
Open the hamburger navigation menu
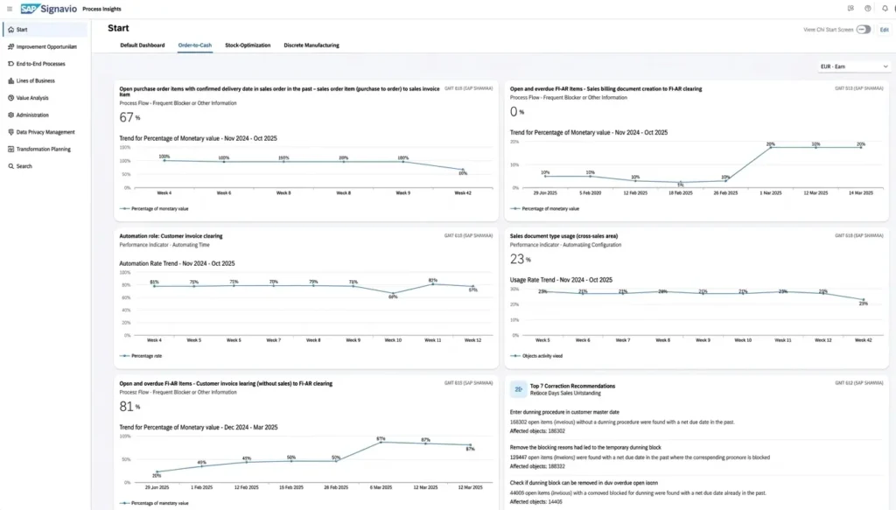click(x=9, y=9)
